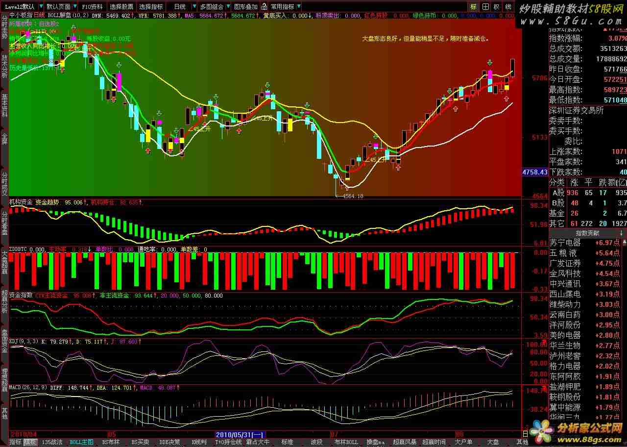Click 五 粮 液 in index contribution list
Screen dimensions: 627x447
563,253
